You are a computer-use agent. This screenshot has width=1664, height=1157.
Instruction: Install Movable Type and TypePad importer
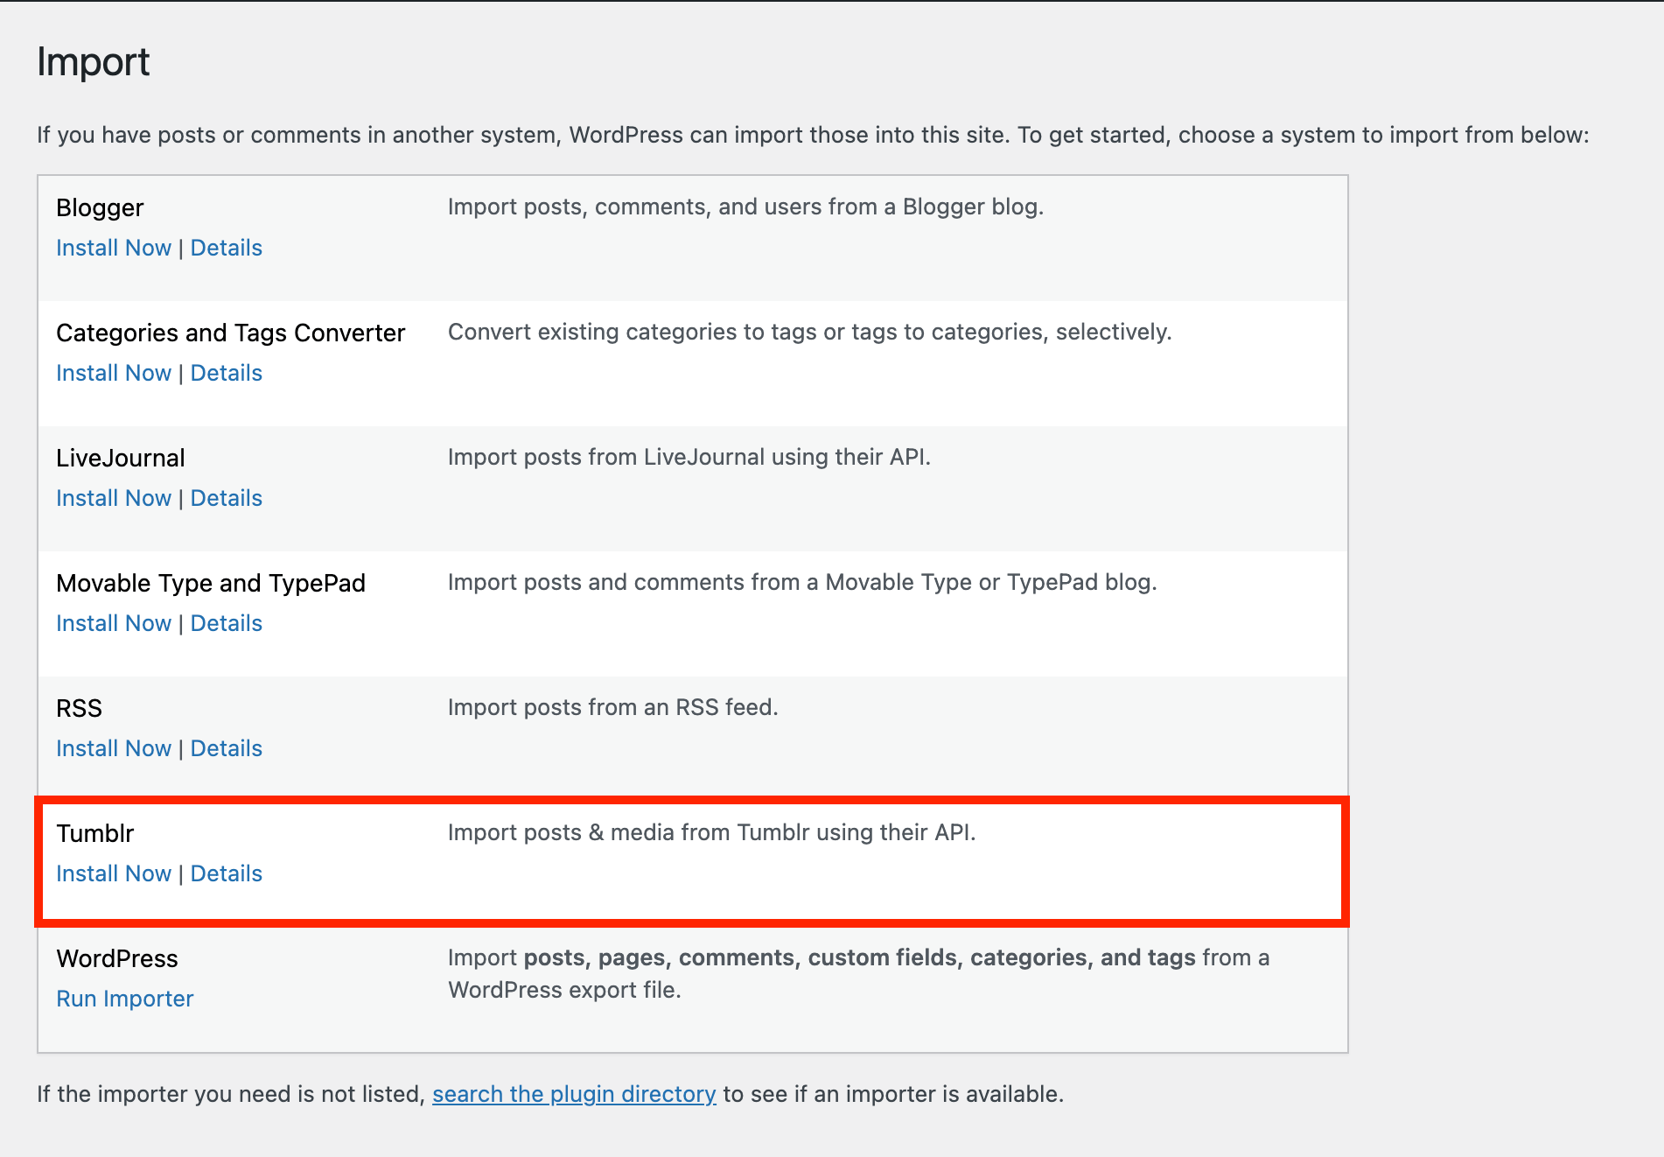coord(114,623)
